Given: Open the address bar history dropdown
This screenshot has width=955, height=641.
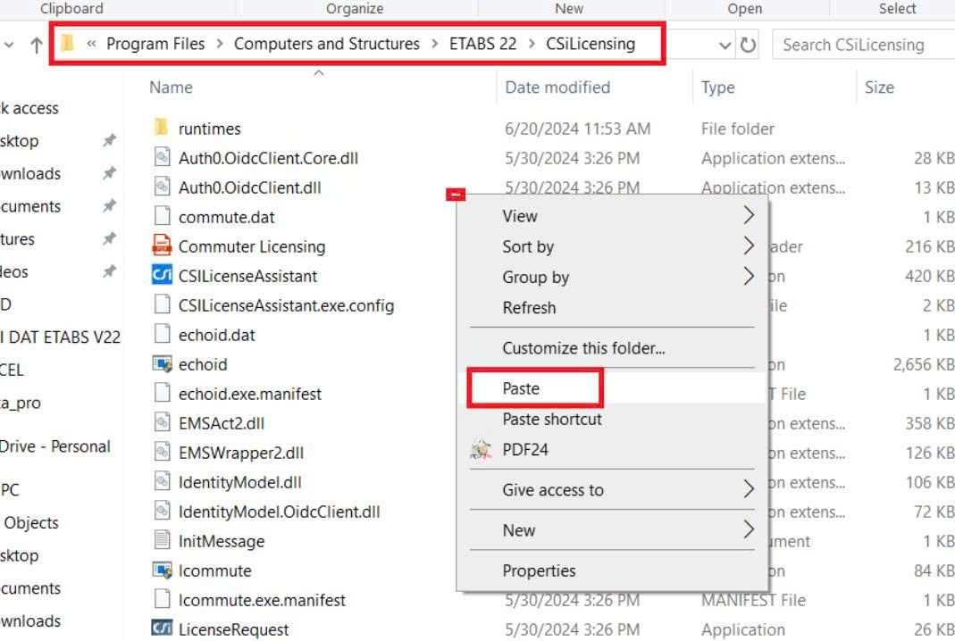Looking at the screenshot, I should 725,45.
